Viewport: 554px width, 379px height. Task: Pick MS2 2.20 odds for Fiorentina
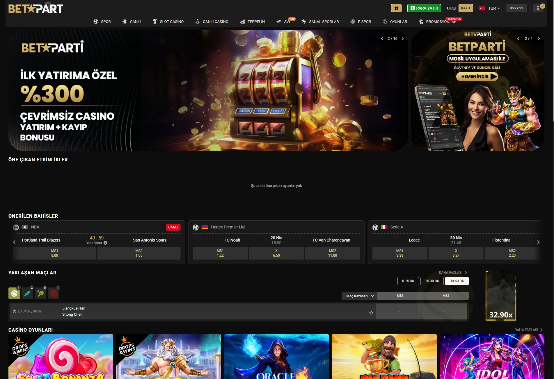(512, 253)
